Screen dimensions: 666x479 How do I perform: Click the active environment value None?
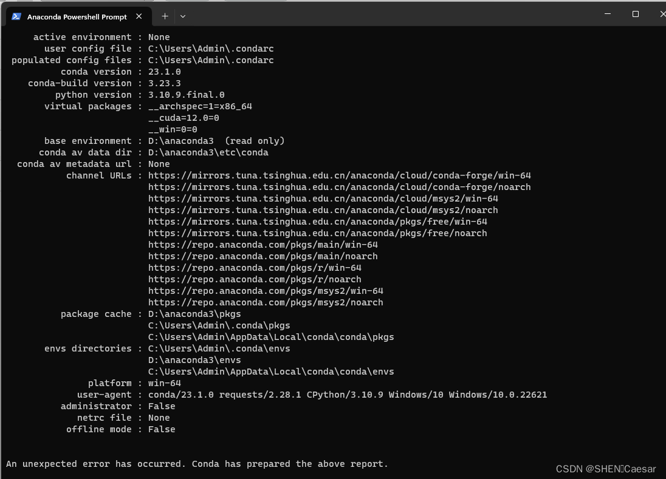click(159, 37)
